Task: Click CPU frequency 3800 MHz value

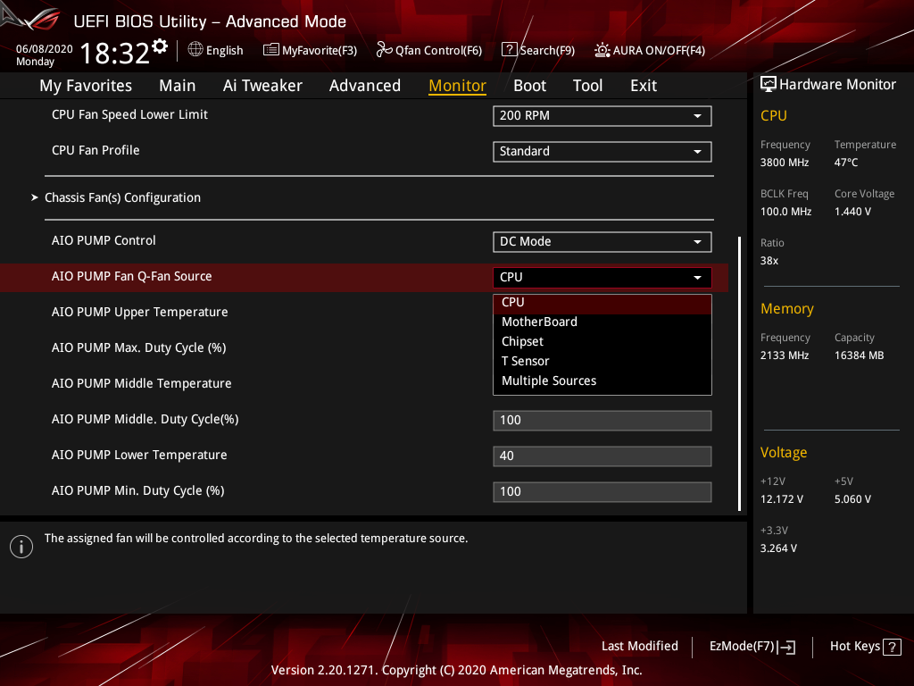Action: pyautogui.click(x=785, y=163)
